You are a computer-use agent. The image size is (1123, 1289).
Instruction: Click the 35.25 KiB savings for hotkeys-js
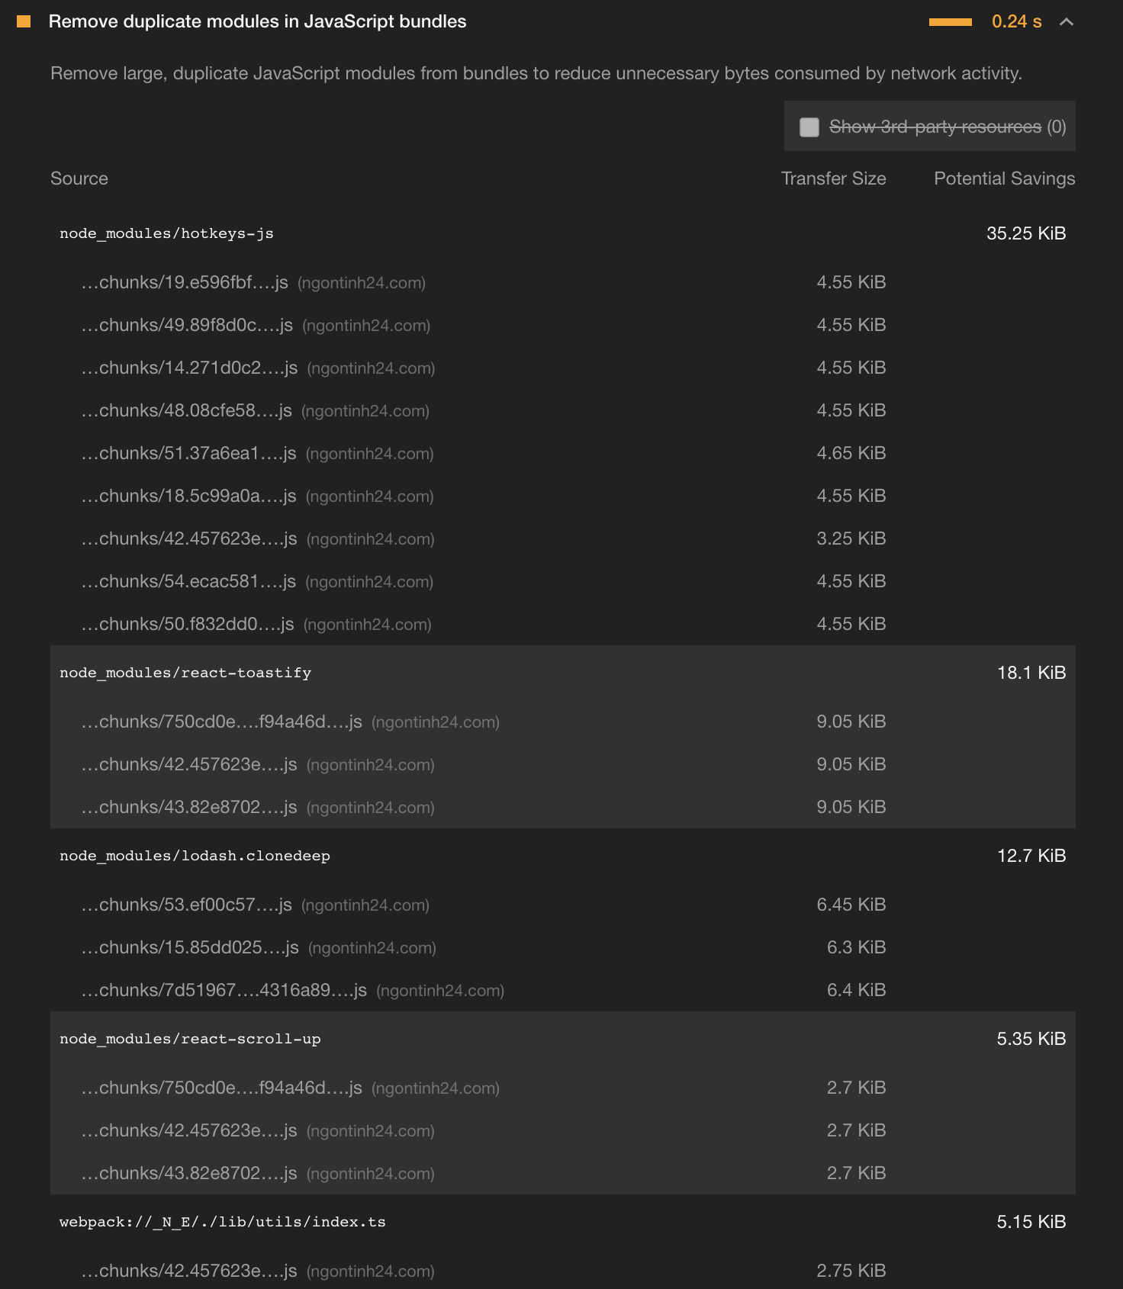tap(1027, 233)
